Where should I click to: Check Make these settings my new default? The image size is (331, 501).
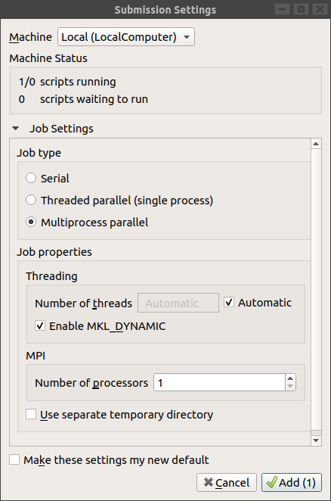pyautogui.click(x=14, y=459)
